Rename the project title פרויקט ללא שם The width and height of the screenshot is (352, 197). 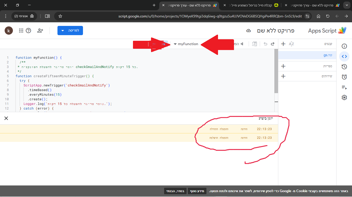pyautogui.click(x=276, y=31)
